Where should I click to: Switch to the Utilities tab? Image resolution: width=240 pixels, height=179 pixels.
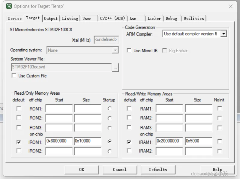pyautogui.click(x=193, y=19)
